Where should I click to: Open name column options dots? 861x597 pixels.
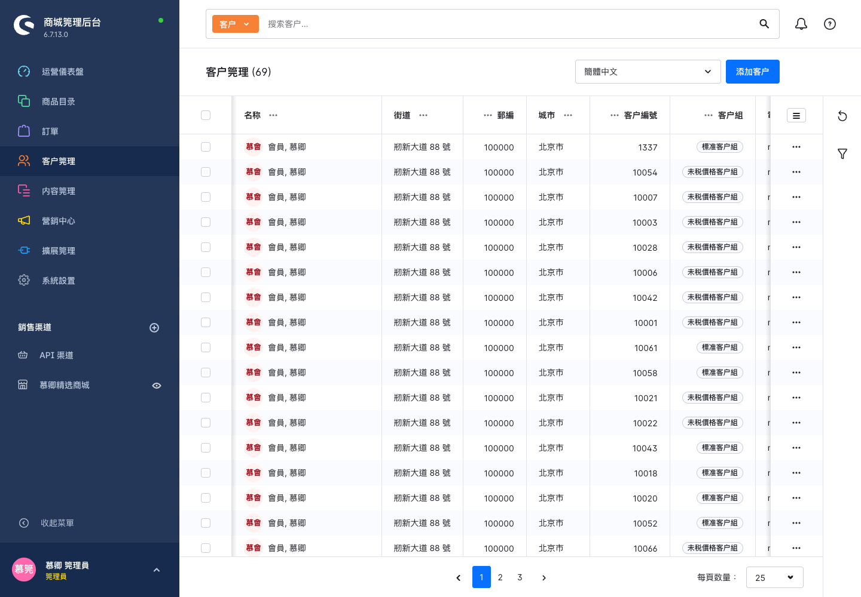coord(273,115)
